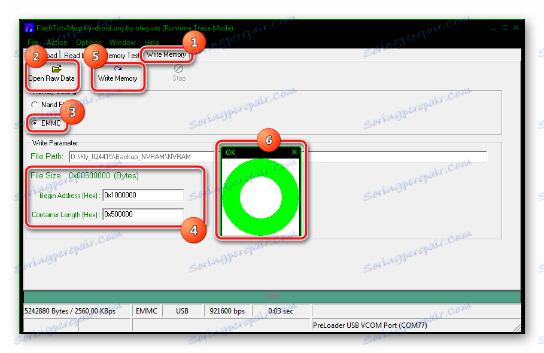Click the 0:03 sec elapsed time

click(281, 311)
